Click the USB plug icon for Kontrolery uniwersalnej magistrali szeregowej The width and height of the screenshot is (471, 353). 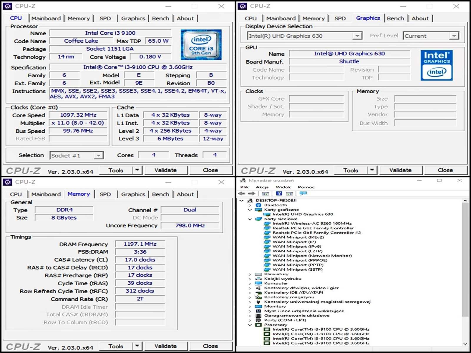tap(258, 302)
